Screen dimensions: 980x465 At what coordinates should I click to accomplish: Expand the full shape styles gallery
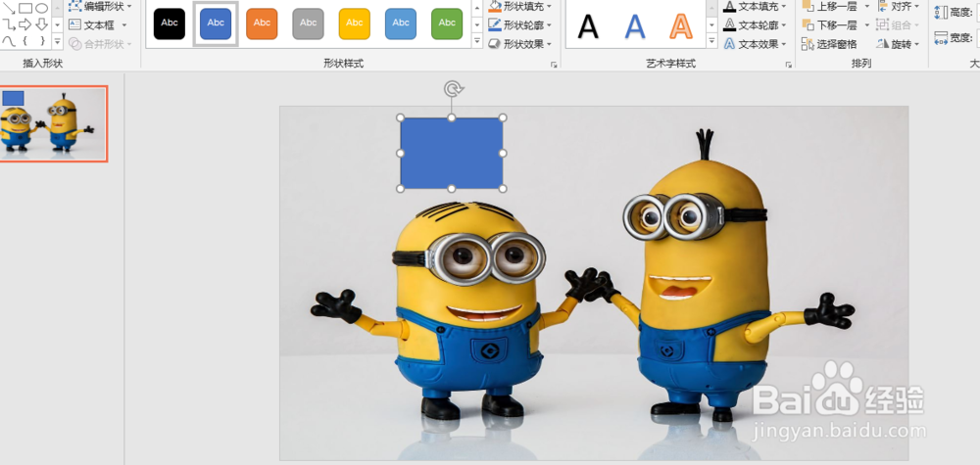point(477,41)
